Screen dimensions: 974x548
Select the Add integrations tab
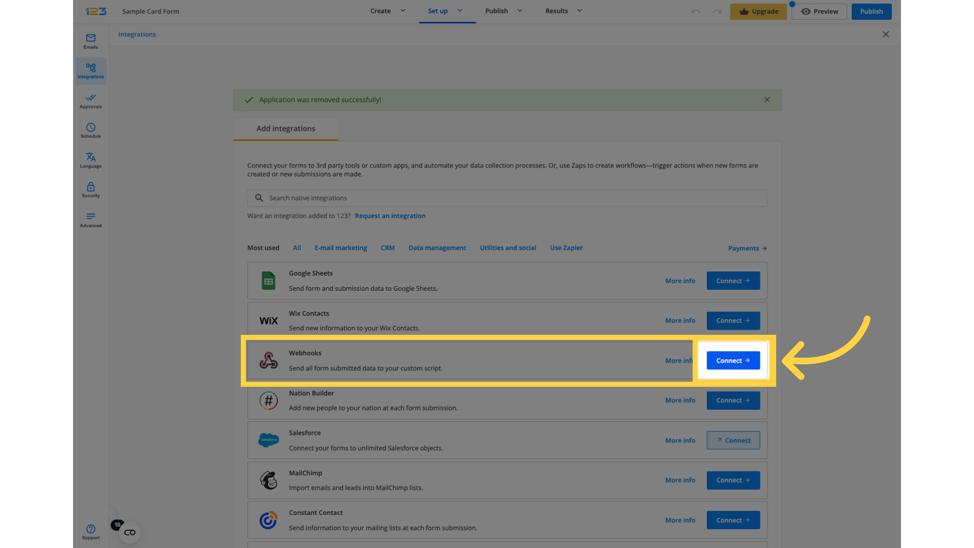[x=286, y=129]
